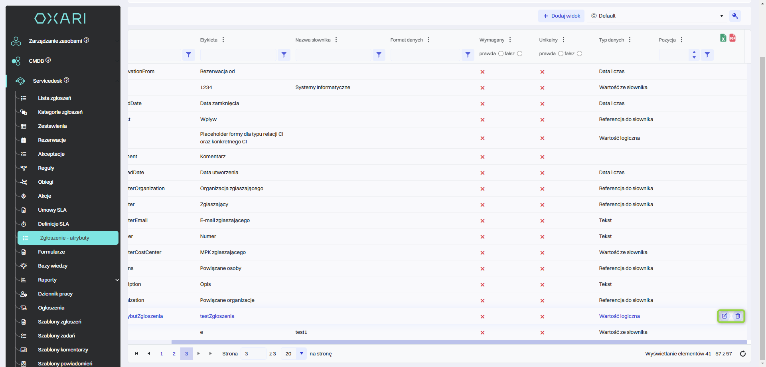Open items per page dropdown
This screenshot has height=367, width=766.
301,353
